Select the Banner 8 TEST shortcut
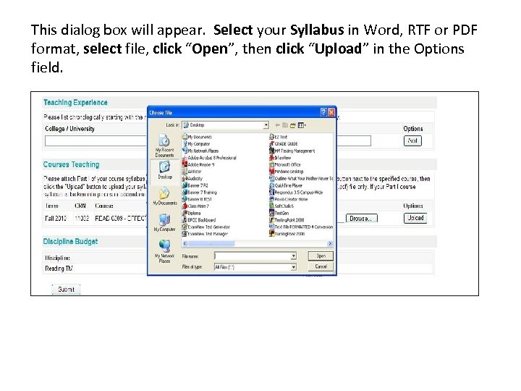The image size is (521, 391). point(197,199)
